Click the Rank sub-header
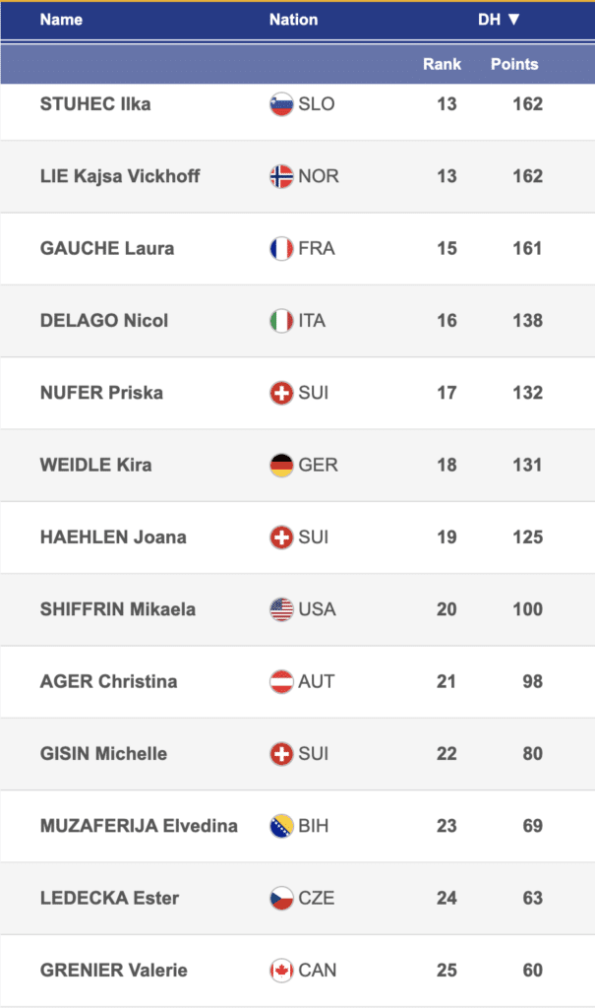595x1008 pixels. pyautogui.click(x=442, y=64)
